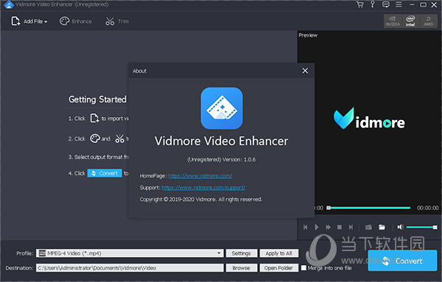
Task: Click the Browse button
Action: pyautogui.click(x=242, y=268)
